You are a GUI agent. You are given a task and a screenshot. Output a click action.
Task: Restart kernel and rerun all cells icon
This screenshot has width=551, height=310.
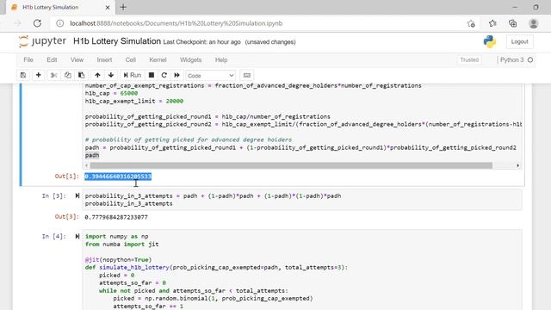click(176, 75)
